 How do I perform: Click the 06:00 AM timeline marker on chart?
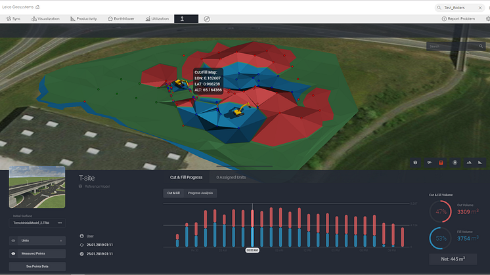click(253, 250)
